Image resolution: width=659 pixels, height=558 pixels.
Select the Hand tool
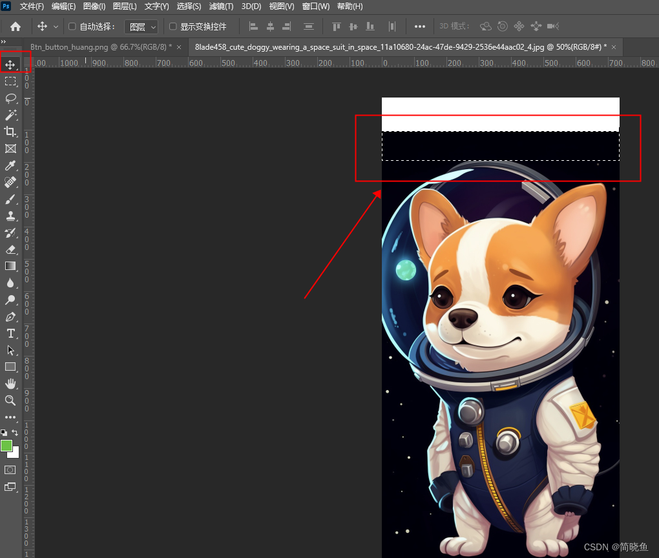pyautogui.click(x=10, y=383)
